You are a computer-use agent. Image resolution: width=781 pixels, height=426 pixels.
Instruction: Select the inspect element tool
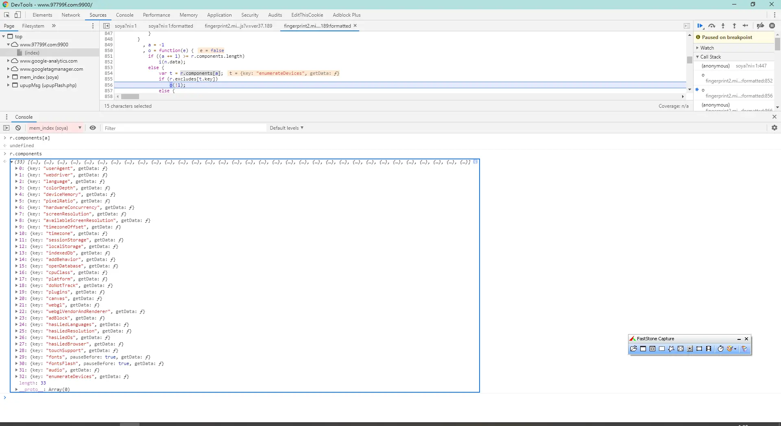click(7, 15)
